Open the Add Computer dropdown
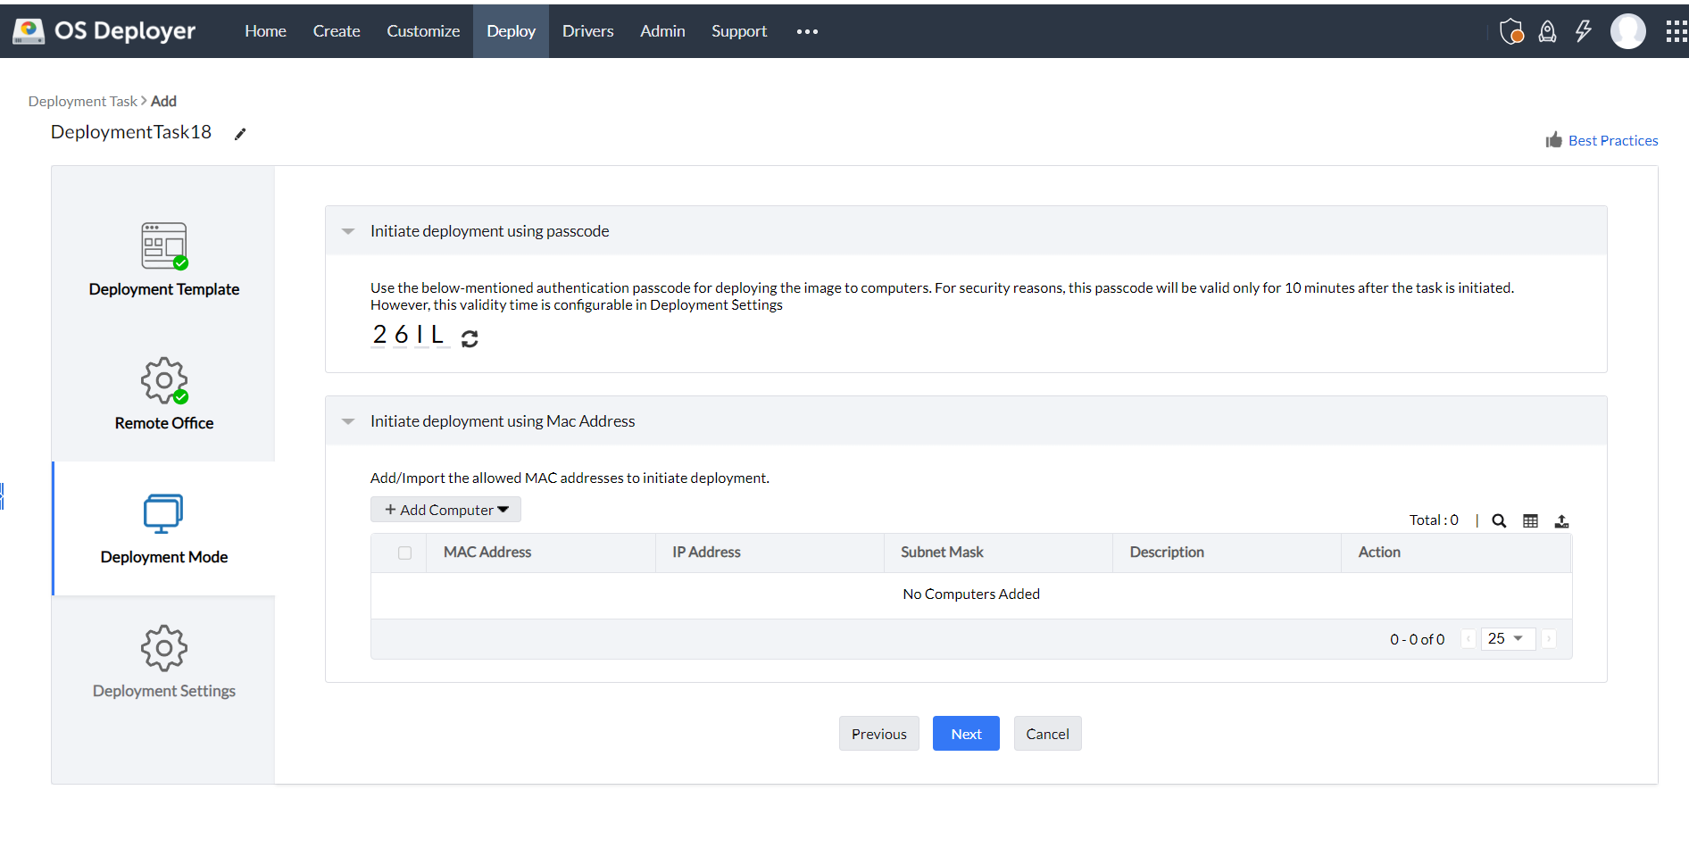 point(445,509)
